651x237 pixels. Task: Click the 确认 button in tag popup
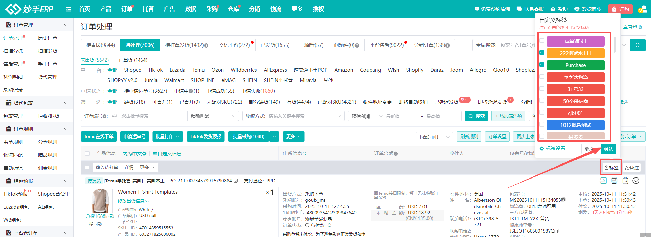[x=608, y=149]
